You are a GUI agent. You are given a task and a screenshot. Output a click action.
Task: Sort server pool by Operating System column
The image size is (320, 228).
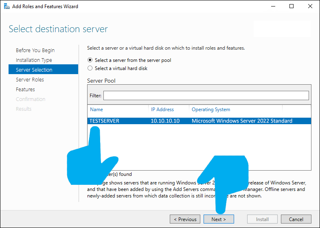tap(211, 110)
